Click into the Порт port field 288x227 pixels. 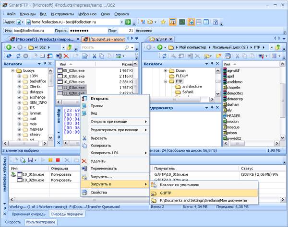[x=126, y=31]
